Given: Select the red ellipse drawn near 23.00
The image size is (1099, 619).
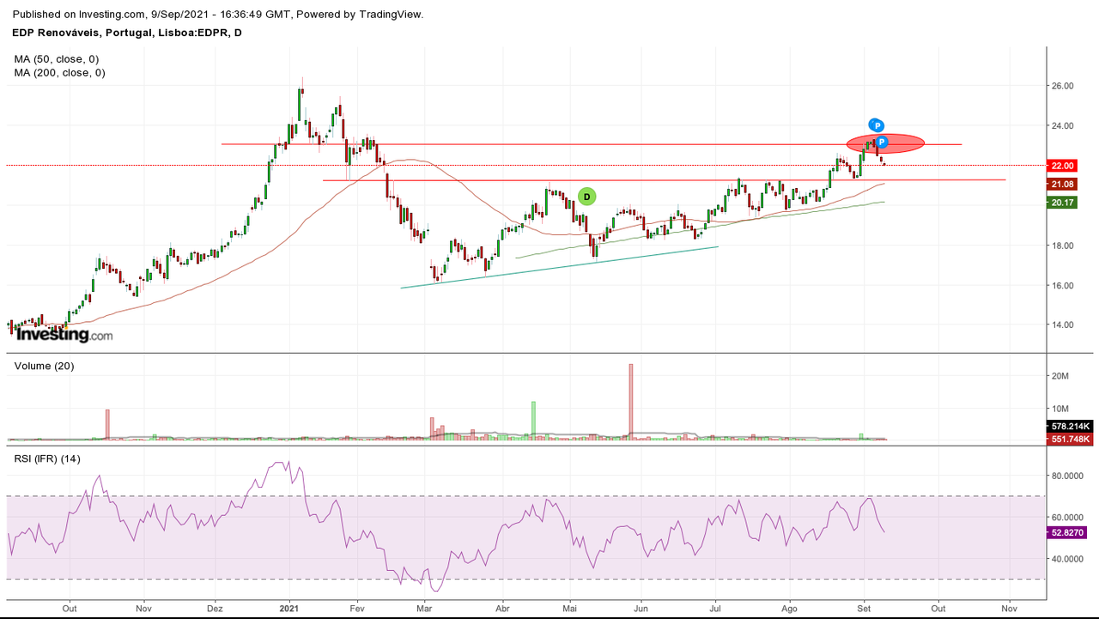Looking at the screenshot, I should coord(885,144).
